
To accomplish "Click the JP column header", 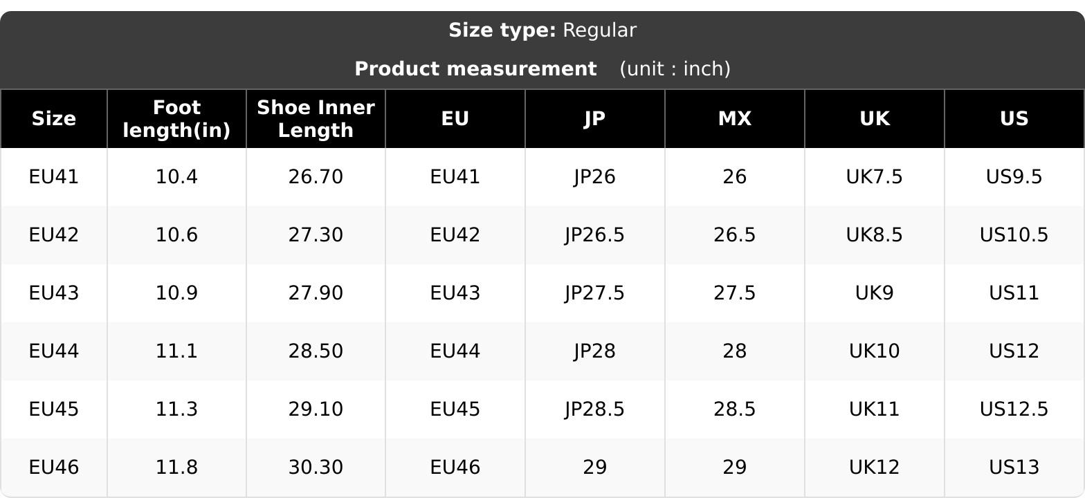I will (x=595, y=119).
